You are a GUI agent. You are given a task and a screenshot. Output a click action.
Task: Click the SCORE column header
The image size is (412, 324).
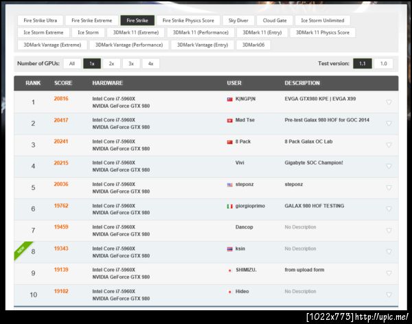pos(63,83)
